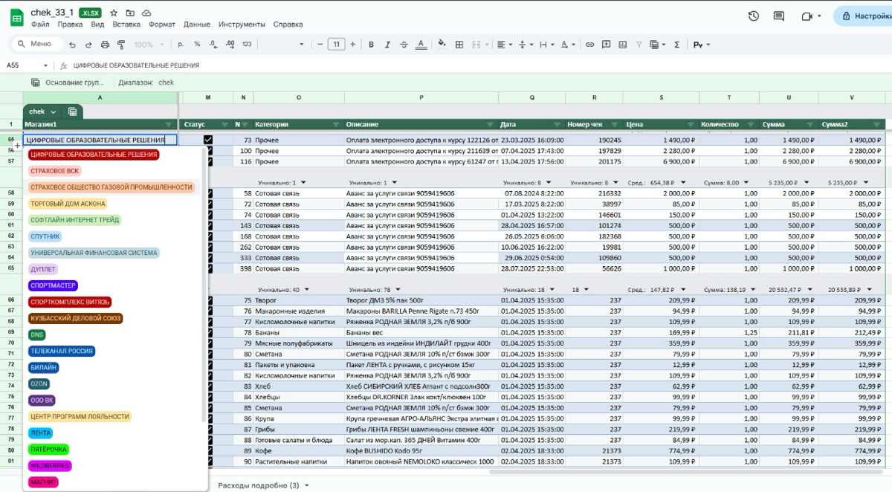The width and height of the screenshot is (892, 492).
Task: Open the Вид menu
Action: click(97, 24)
